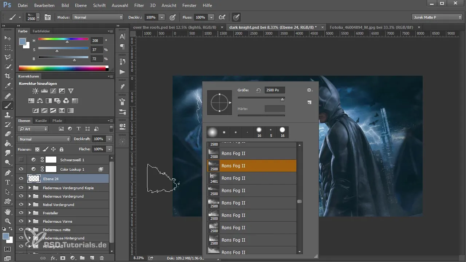Switch to Kanäle tab

[x=41, y=120]
